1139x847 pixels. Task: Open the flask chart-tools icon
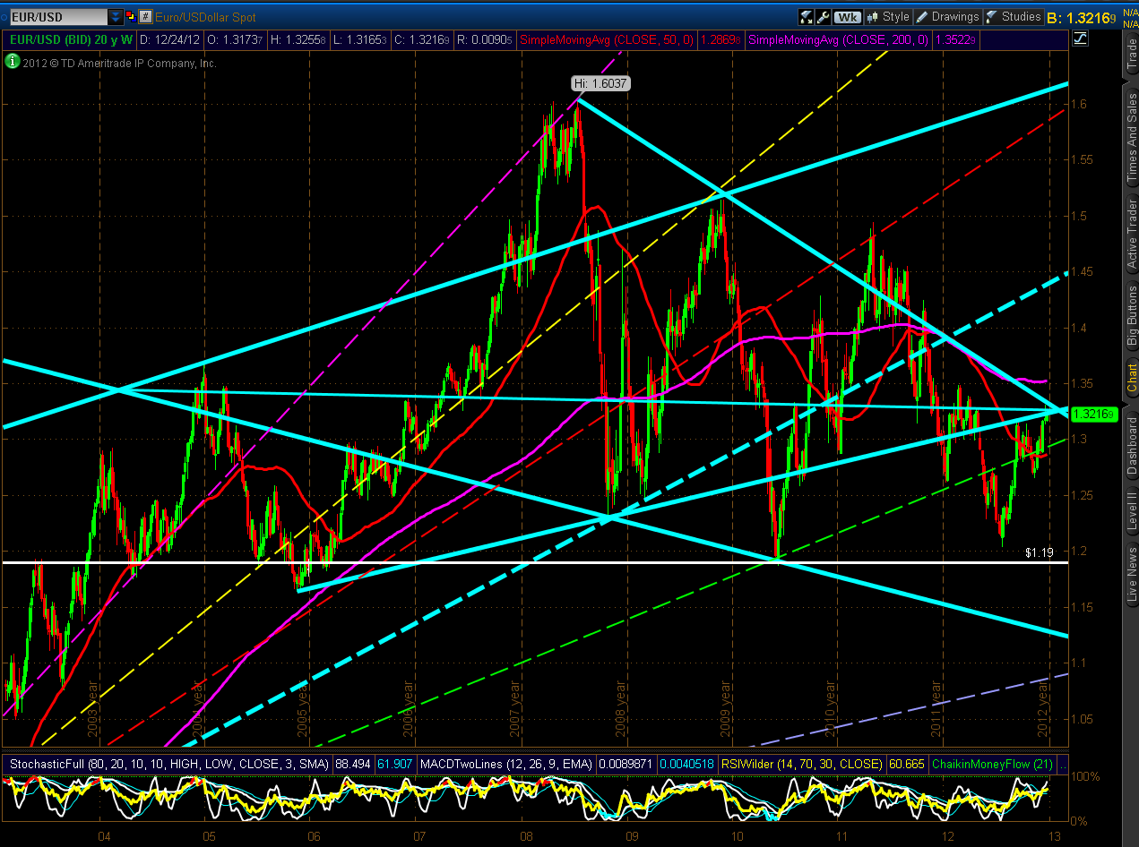pyautogui.click(x=806, y=17)
